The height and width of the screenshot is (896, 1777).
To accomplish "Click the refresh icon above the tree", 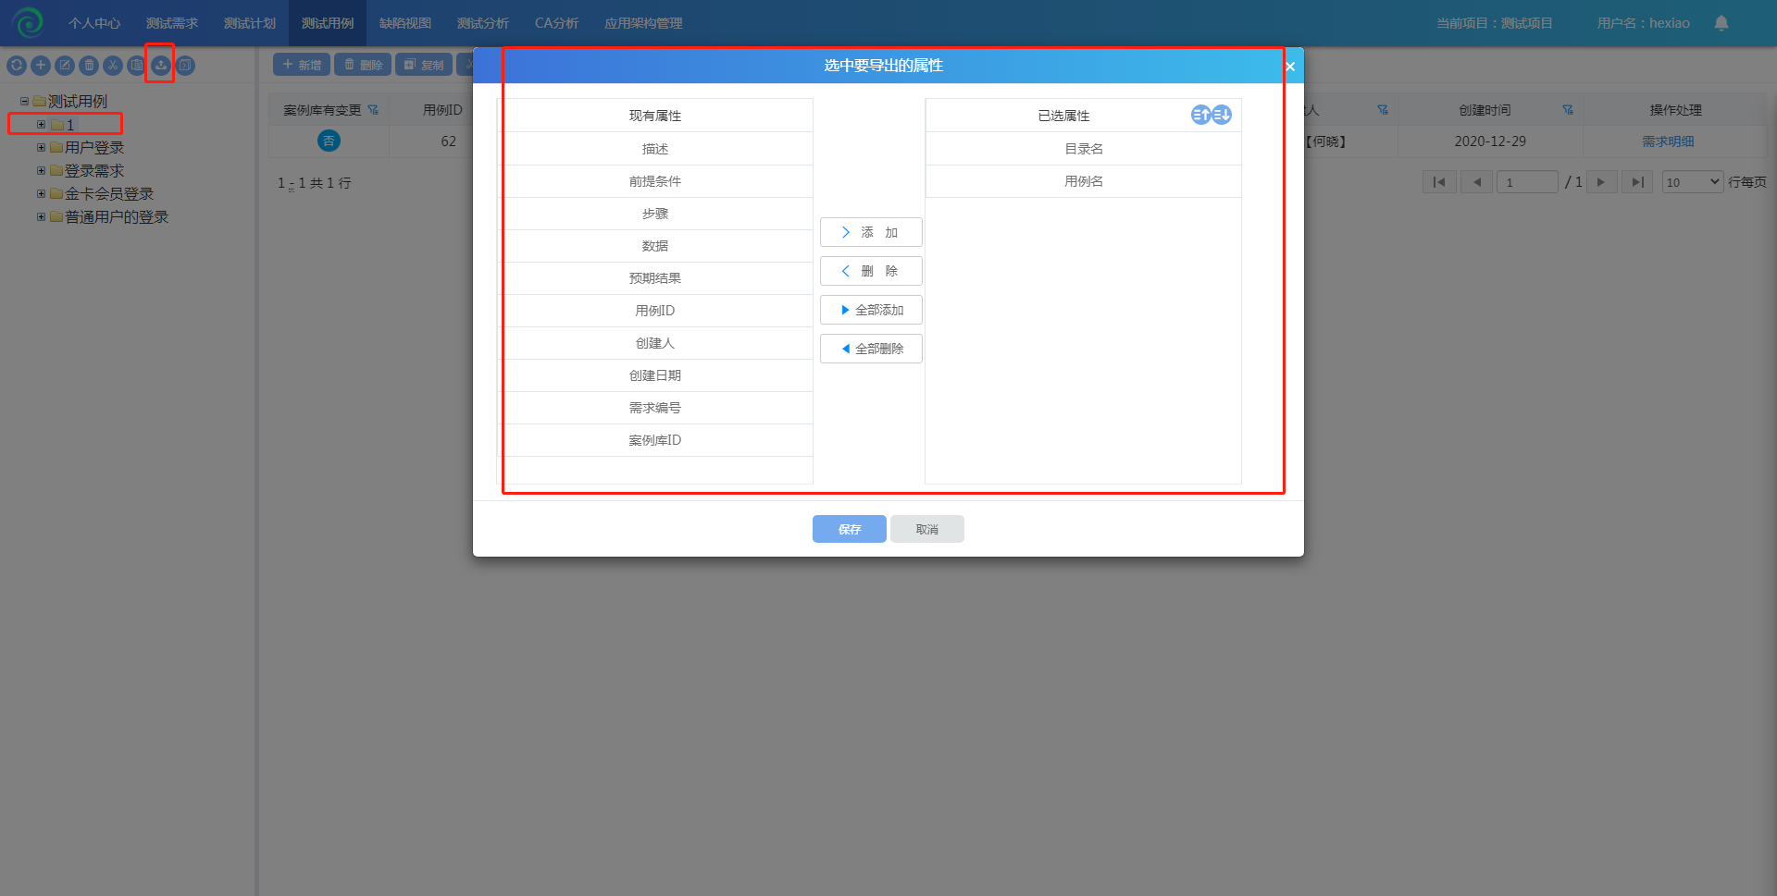I will pyautogui.click(x=17, y=65).
